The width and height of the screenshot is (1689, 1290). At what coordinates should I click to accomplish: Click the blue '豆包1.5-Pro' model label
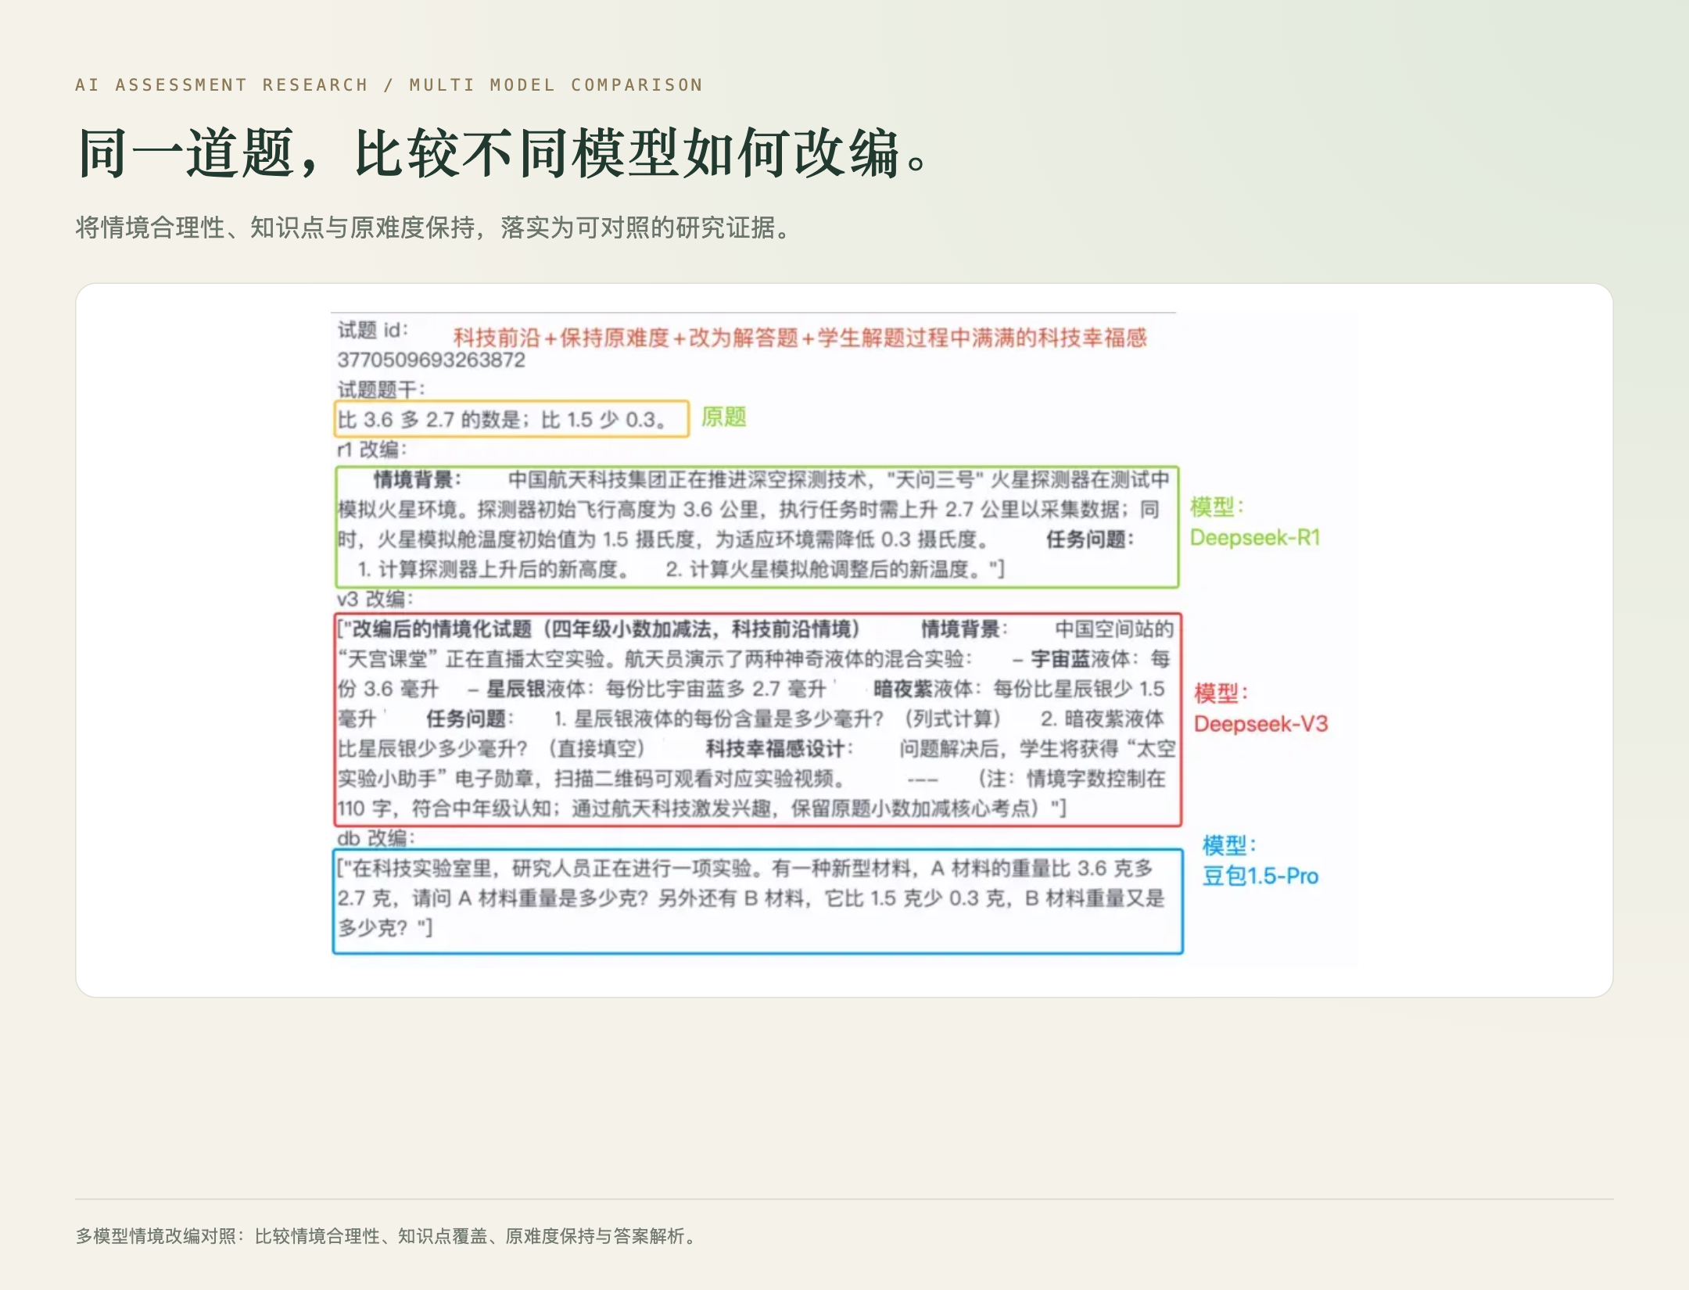point(1260,876)
